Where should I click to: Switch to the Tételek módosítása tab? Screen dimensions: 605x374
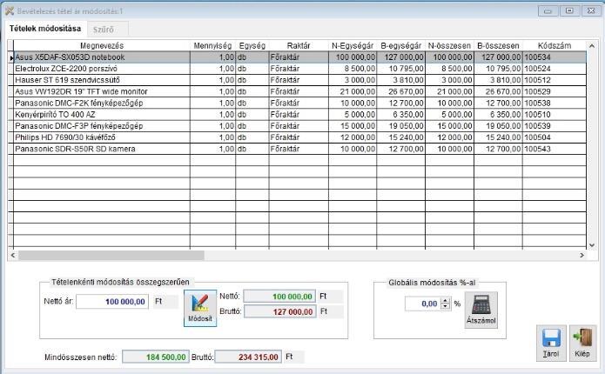[45, 29]
